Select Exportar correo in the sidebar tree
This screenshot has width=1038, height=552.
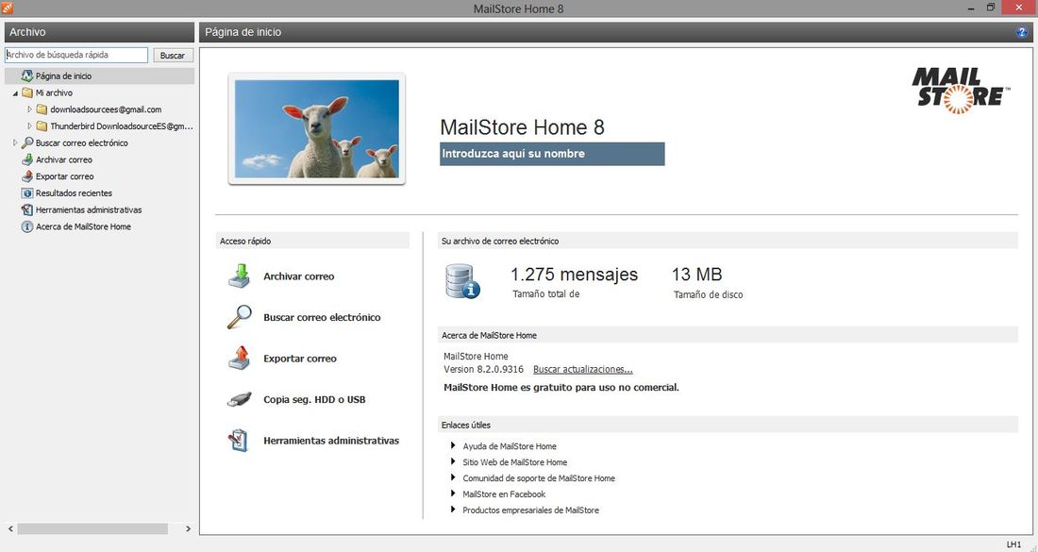point(65,176)
